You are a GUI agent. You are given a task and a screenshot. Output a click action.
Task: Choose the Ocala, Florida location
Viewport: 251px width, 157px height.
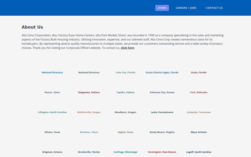[x=198, y=73]
